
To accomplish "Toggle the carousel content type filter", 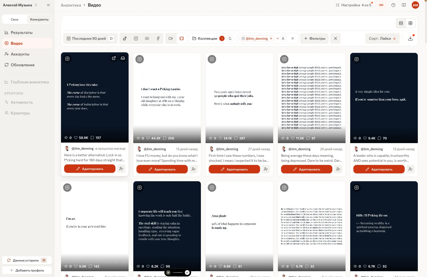I will pyautogui.click(x=182, y=38).
